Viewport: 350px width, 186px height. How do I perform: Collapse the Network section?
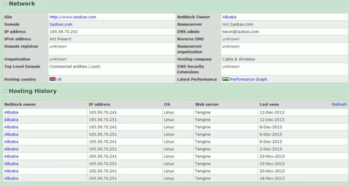pyautogui.click(x=5, y=4)
